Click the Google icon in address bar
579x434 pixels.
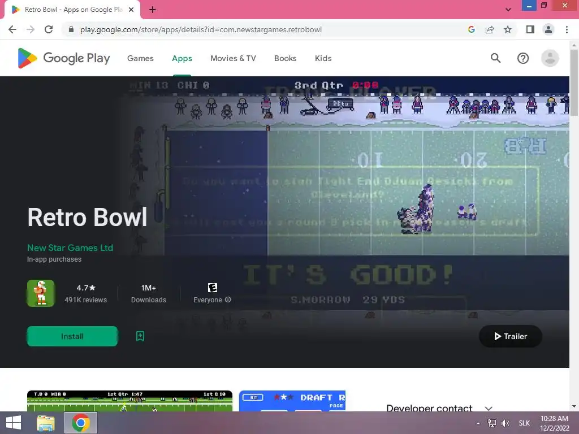pos(471,29)
